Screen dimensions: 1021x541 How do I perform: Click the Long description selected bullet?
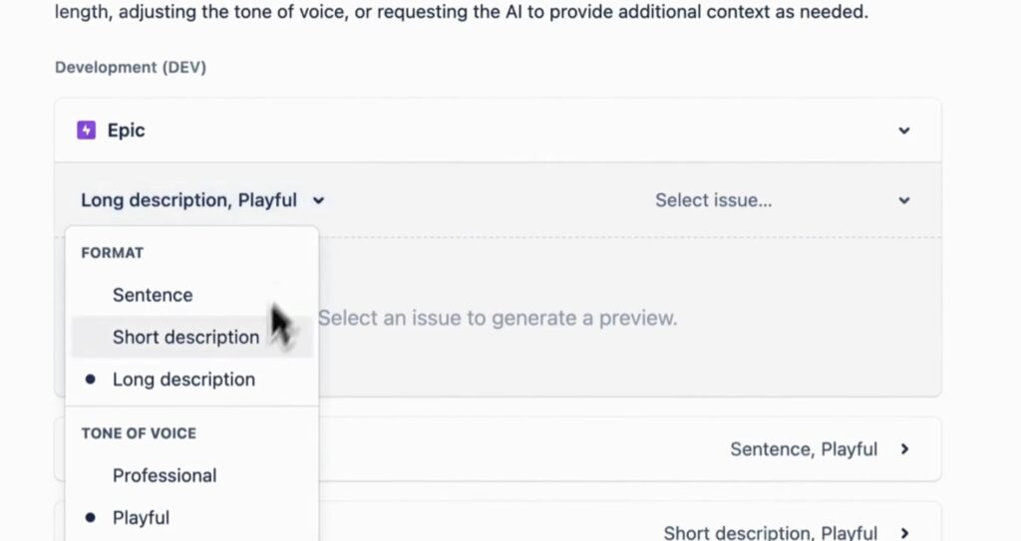[x=91, y=380]
